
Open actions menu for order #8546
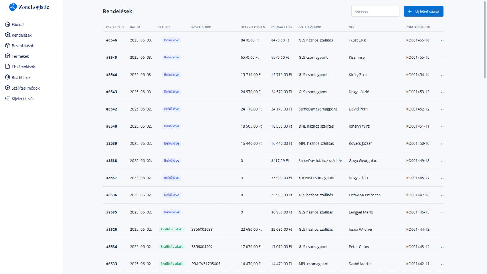442,40
